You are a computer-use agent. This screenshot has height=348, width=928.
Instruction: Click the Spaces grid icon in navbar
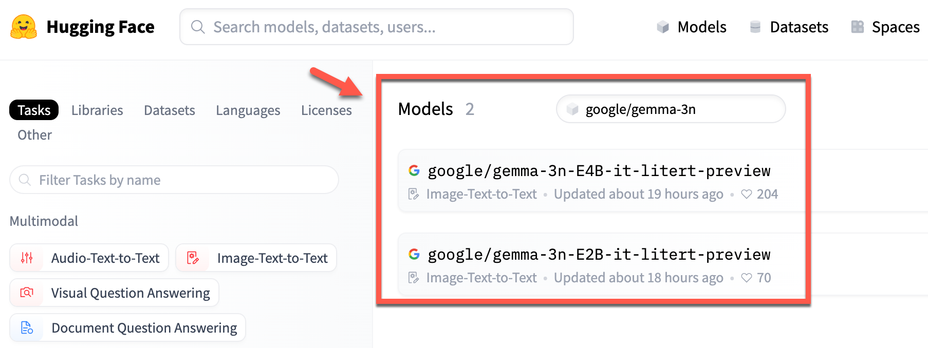pos(857,27)
